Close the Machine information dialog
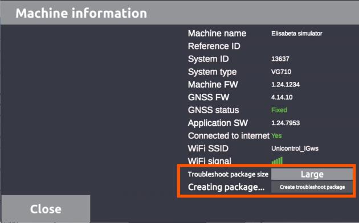The image size is (359, 223). pos(46,209)
